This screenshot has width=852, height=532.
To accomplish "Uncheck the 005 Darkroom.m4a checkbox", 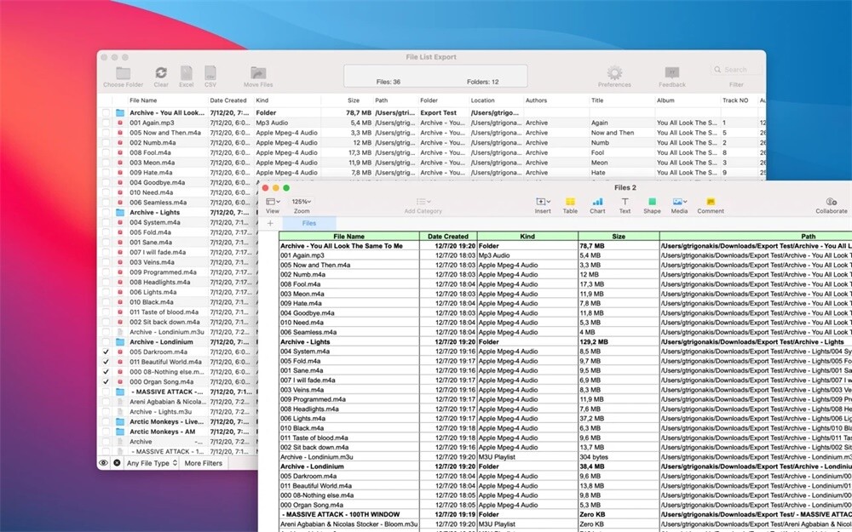I will 106,352.
